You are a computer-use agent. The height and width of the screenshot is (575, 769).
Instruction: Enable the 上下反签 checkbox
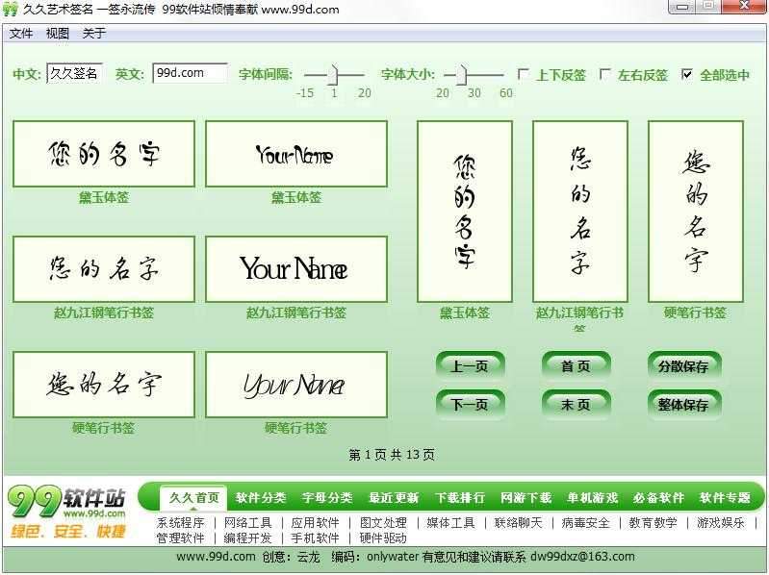point(523,74)
